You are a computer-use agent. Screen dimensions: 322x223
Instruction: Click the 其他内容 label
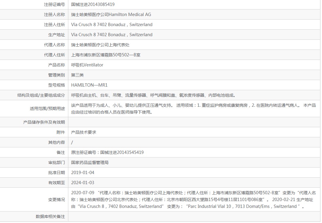pos(56,142)
